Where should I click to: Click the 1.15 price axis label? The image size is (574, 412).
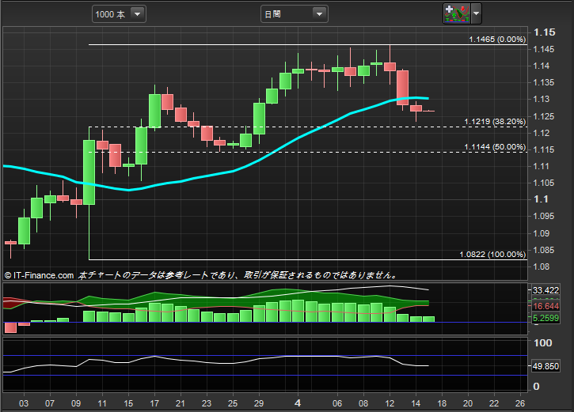545,32
